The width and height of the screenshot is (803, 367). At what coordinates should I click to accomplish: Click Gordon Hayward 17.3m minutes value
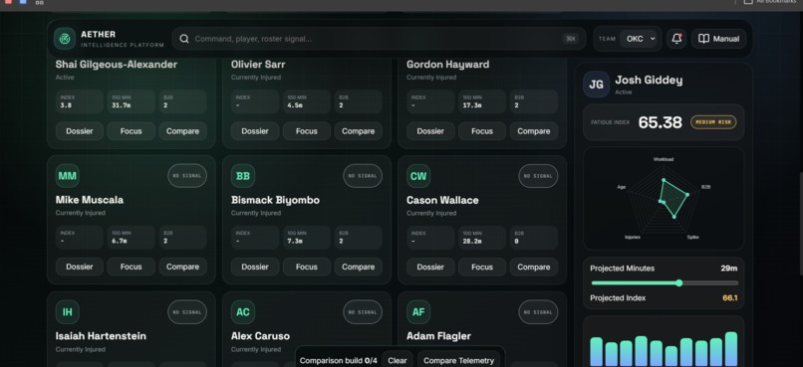(x=472, y=105)
